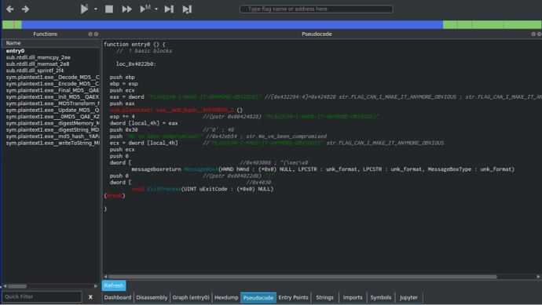Viewport: 542px width, 305px height.
Task: Open the Strings tab
Action: point(324,297)
